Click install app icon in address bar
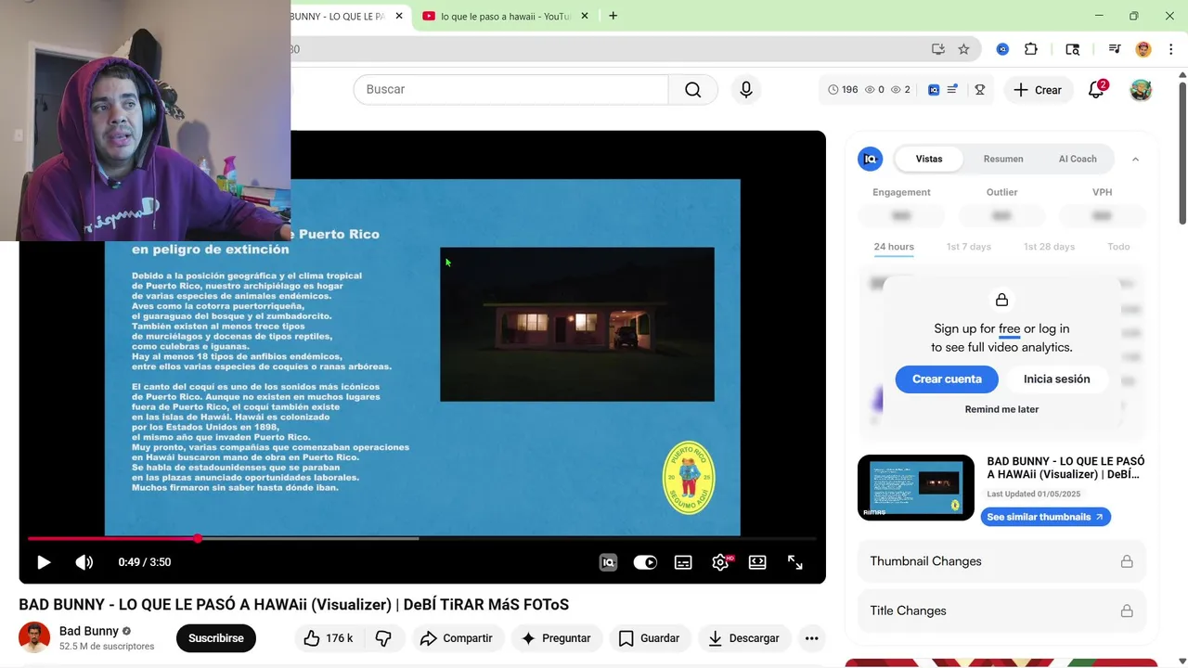The height and width of the screenshot is (668, 1188). [x=938, y=49]
